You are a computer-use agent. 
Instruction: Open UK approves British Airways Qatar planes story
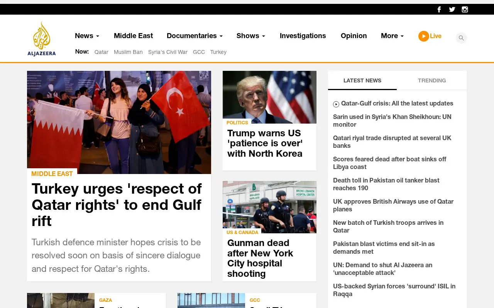click(393, 205)
